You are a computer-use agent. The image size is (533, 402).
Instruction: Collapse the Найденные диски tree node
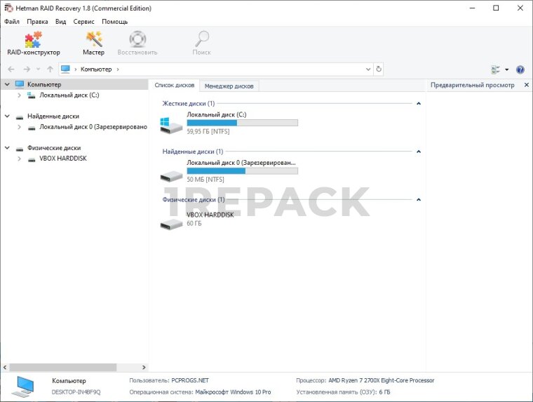(x=7, y=116)
